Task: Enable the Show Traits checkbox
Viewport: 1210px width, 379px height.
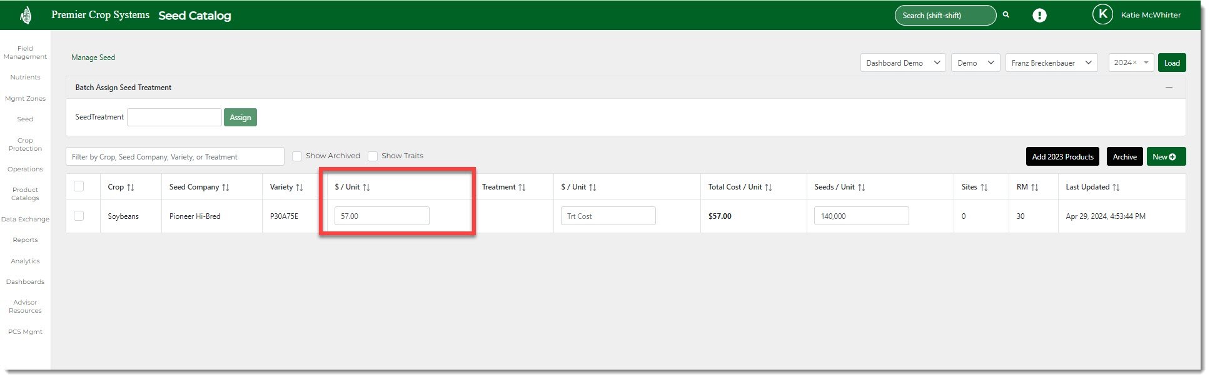Action: click(373, 156)
